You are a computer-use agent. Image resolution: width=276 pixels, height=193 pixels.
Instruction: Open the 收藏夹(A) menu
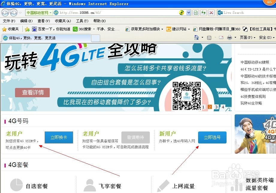point(63,21)
